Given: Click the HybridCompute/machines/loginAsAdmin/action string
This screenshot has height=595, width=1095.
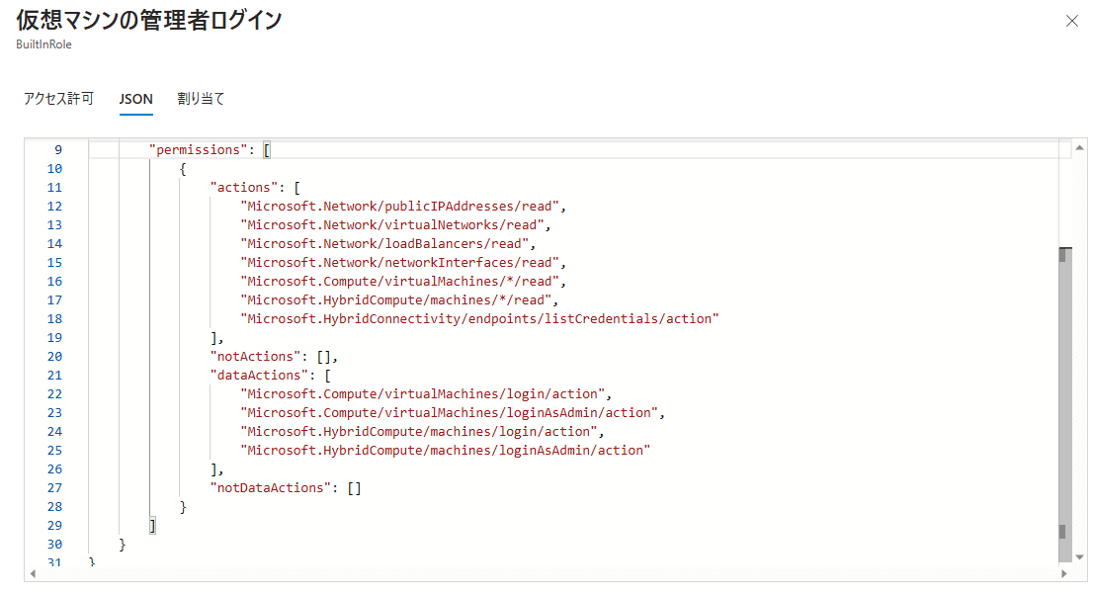Looking at the screenshot, I should 446,451.
